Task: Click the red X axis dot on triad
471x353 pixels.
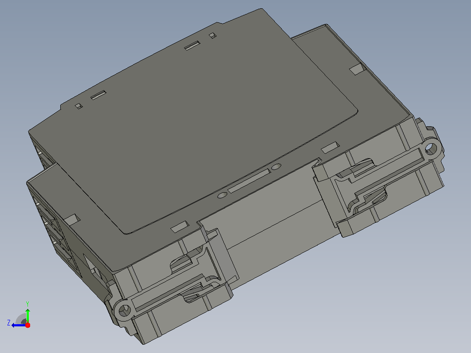Action: (28, 325)
